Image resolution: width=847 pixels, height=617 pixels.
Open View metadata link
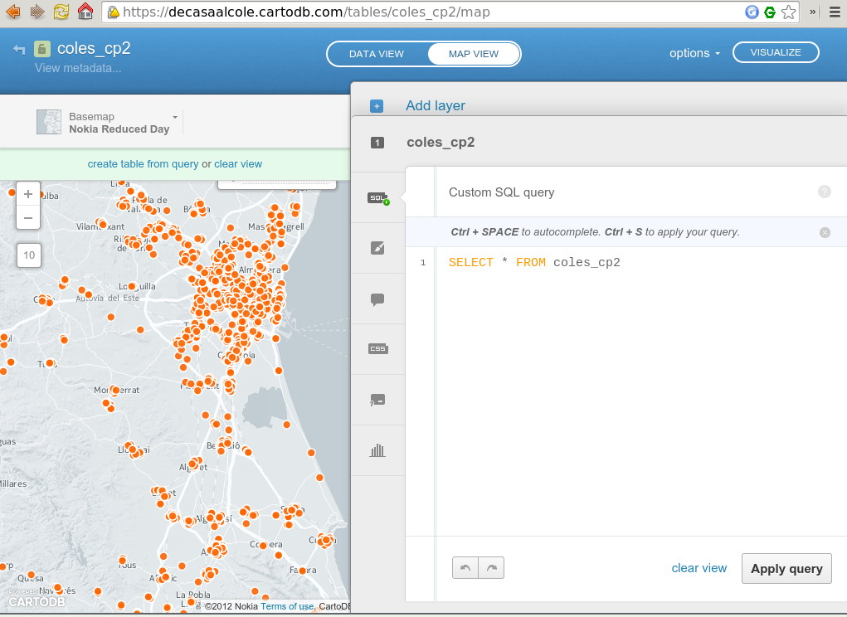78,68
